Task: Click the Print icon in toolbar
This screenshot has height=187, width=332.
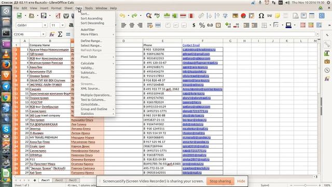Action: (66, 16)
